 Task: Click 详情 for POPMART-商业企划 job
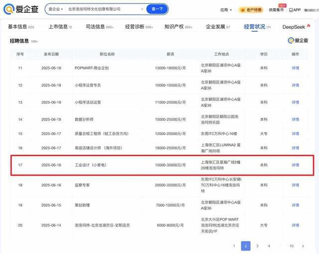[295, 68]
